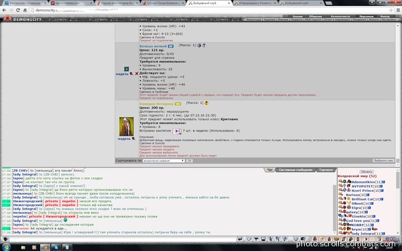Open the Chrome hamburger menu
Image resolution: width=402 pixels, height=251 pixels.
398,10
